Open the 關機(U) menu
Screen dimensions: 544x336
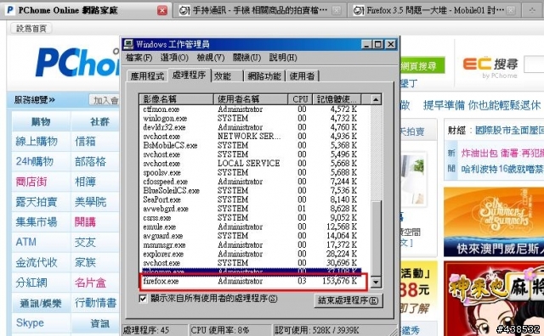[x=246, y=58]
